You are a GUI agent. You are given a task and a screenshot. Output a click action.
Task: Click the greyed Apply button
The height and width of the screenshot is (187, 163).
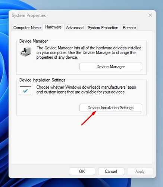tap(140, 171)
